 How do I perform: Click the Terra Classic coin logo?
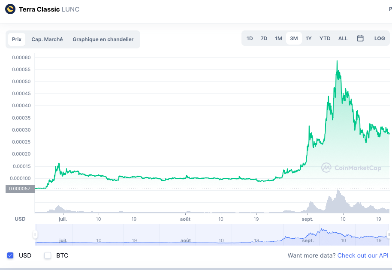click(10, 9)
